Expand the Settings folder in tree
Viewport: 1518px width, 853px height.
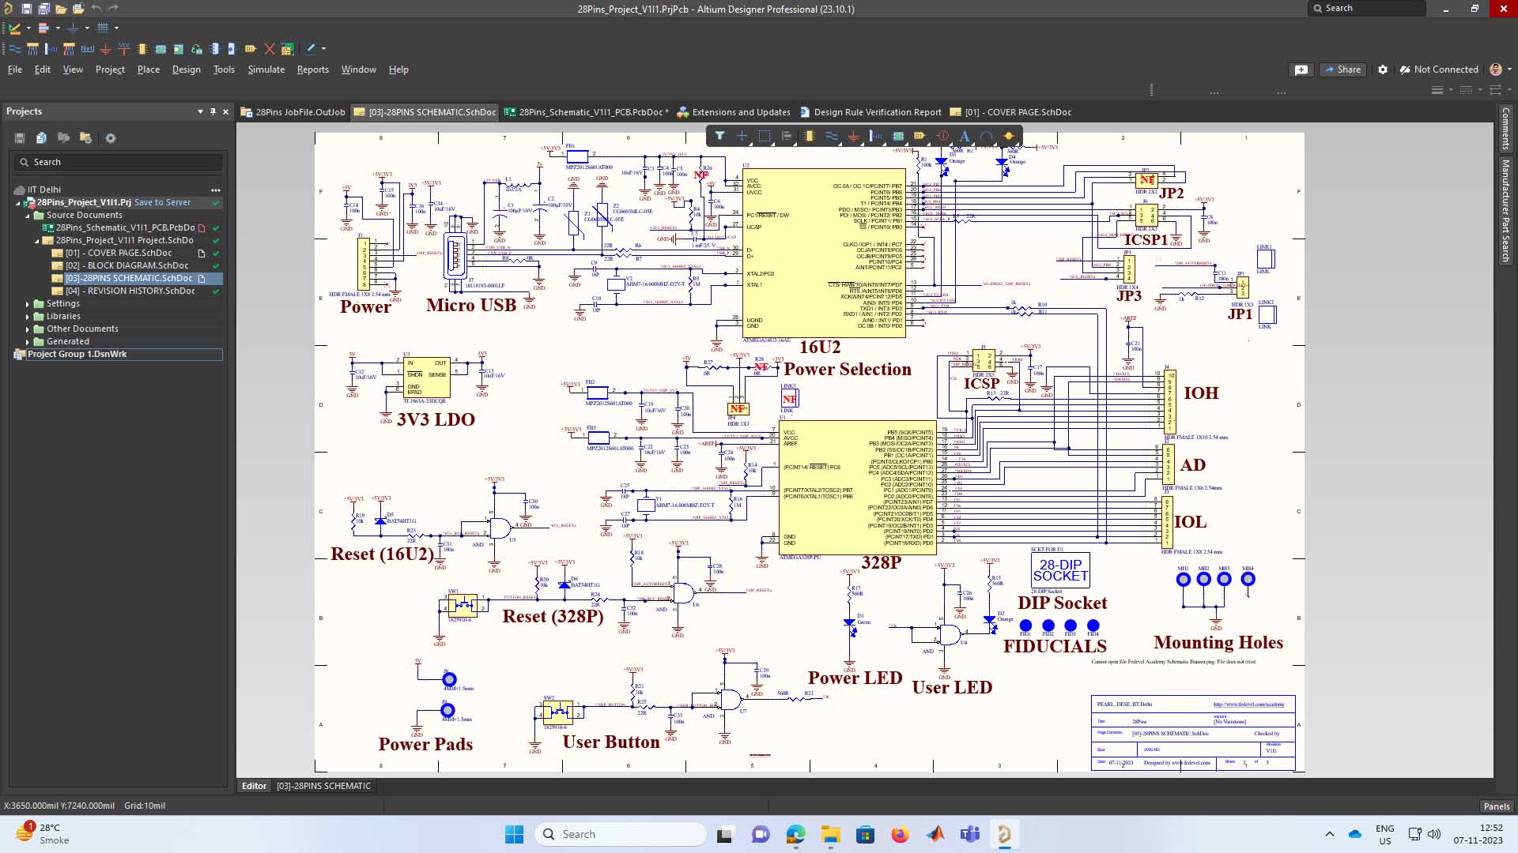point(28,304)
